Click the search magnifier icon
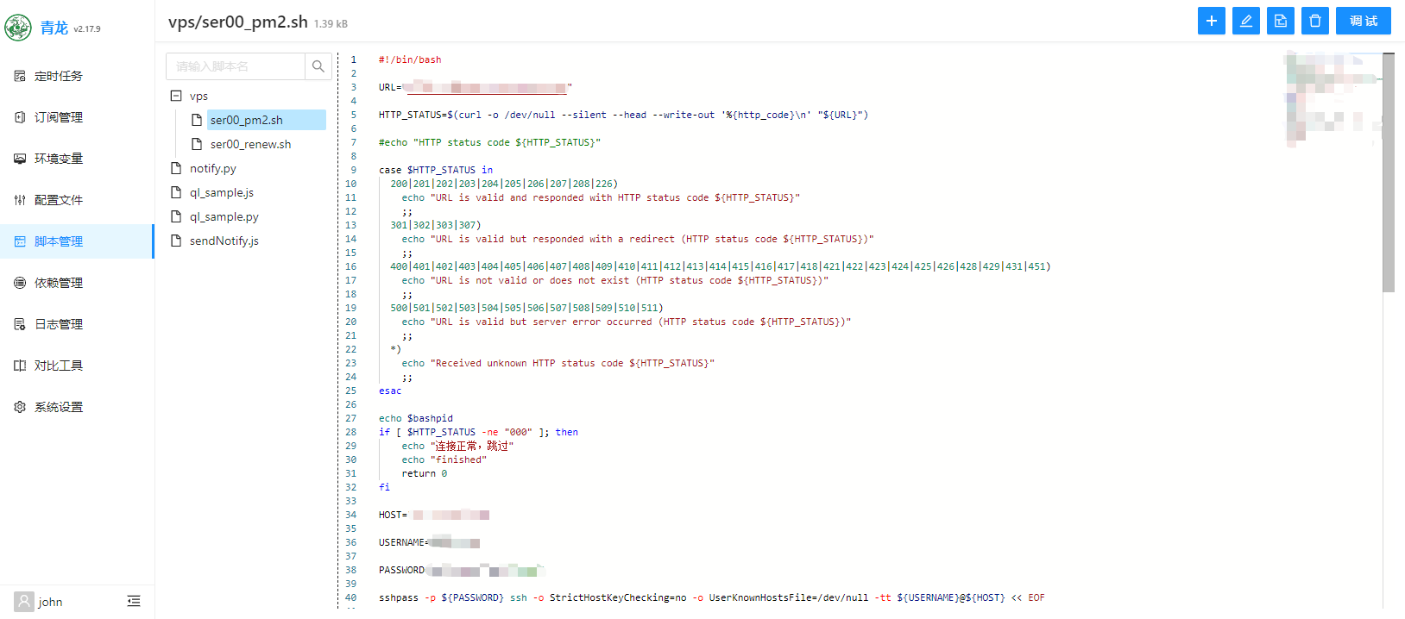Image resolution: width=1405 pixels, height=619 pixels. pos(318,66)
